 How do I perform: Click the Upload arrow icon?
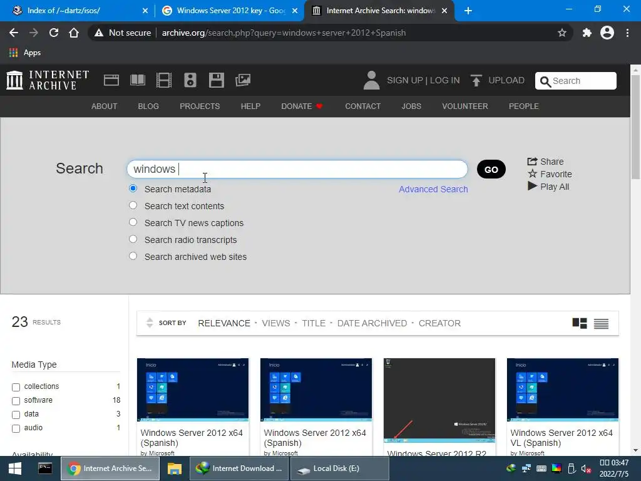click(476, 80)
